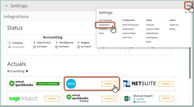Viewport: 194px width, 107px height.
Task: Open Variance Rules
Action: pyautogui.click(x=129, y=33)
